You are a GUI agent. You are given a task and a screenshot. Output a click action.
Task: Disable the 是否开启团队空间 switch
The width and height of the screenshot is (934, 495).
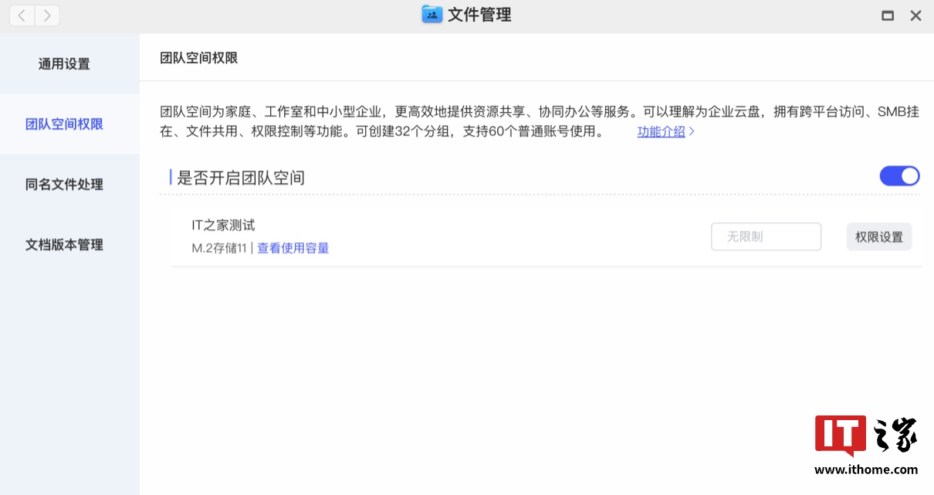pos(899,176)
